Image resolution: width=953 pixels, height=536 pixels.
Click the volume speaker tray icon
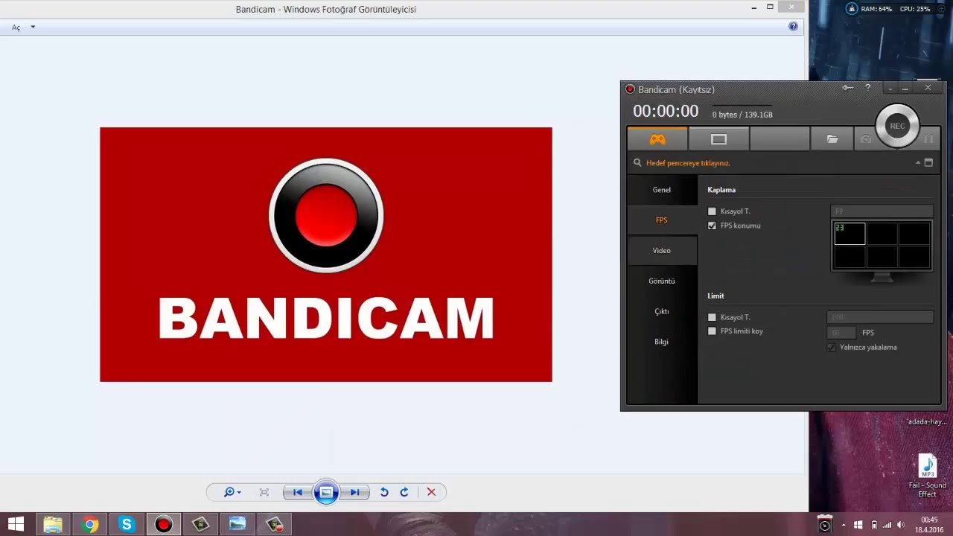click(x=899, y=524)
